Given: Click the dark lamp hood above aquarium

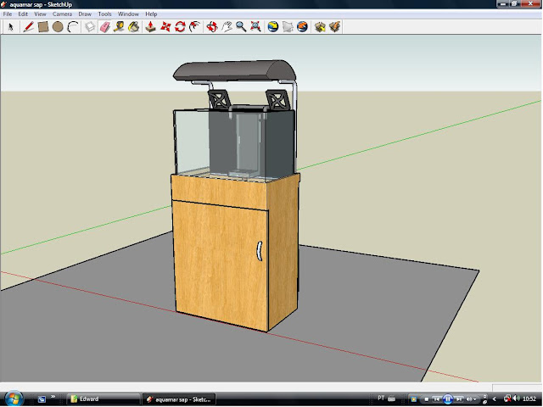Looking at the screenshot, I should click(x=234, y=71).
